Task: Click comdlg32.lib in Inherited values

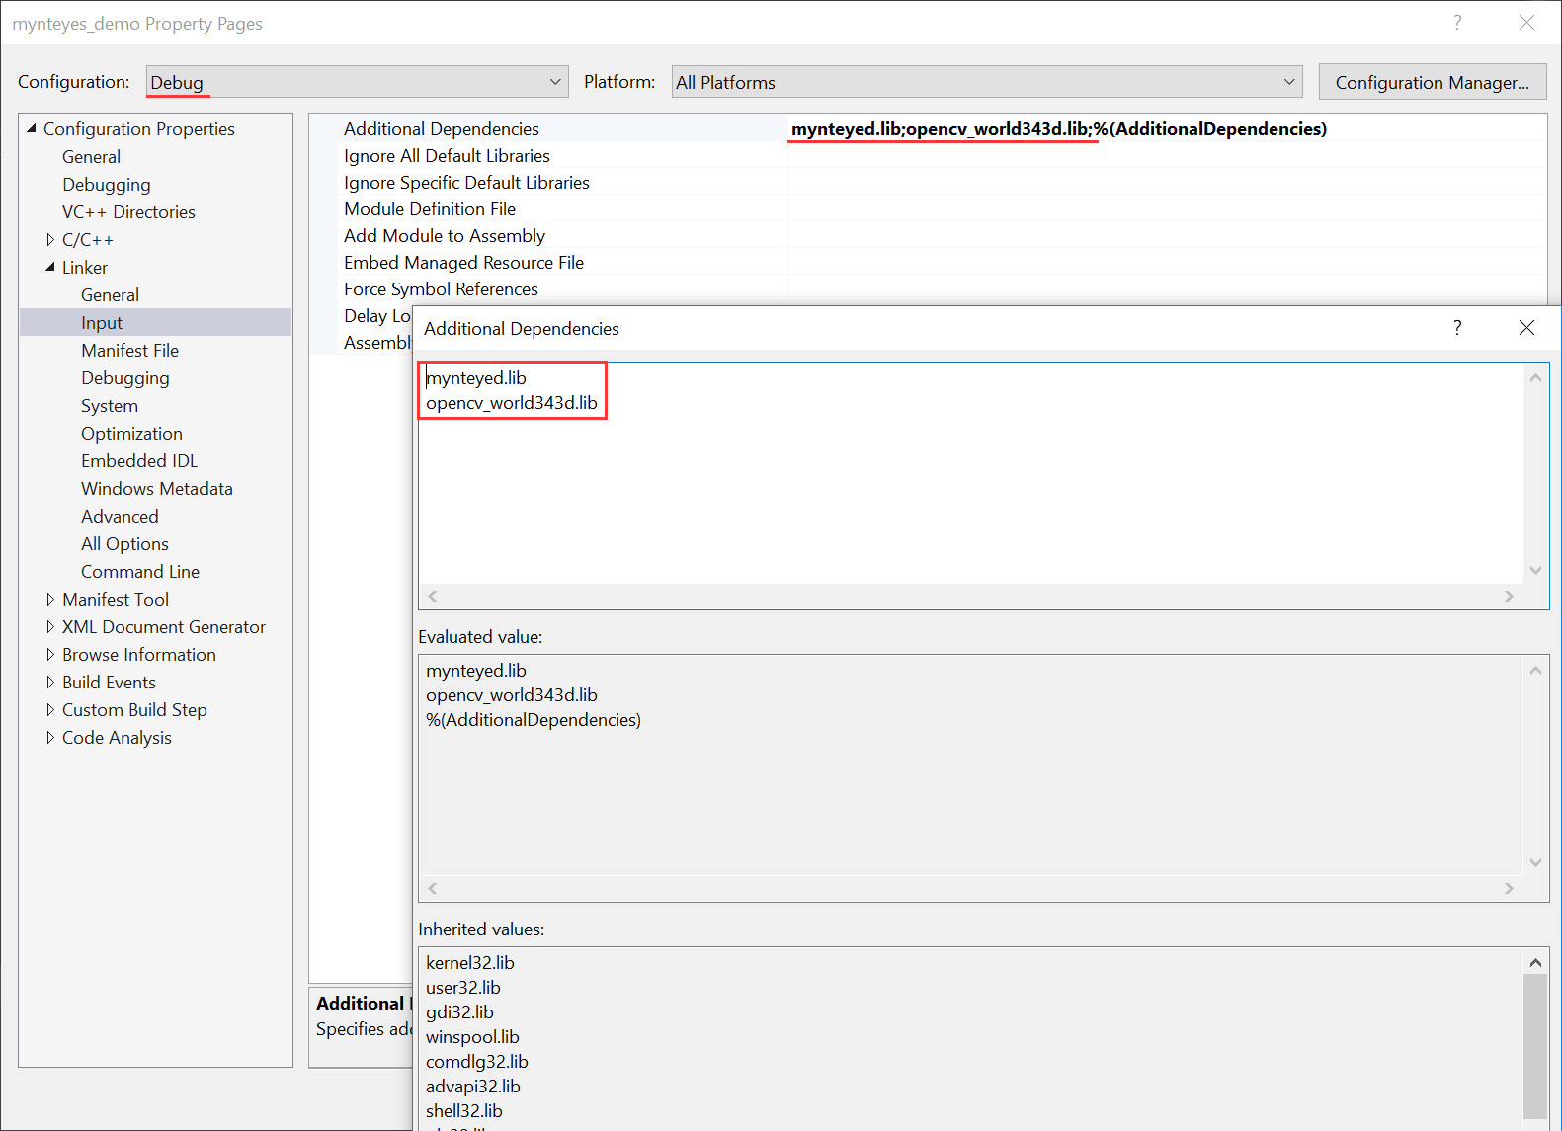Action: (x=477, y=1062)
